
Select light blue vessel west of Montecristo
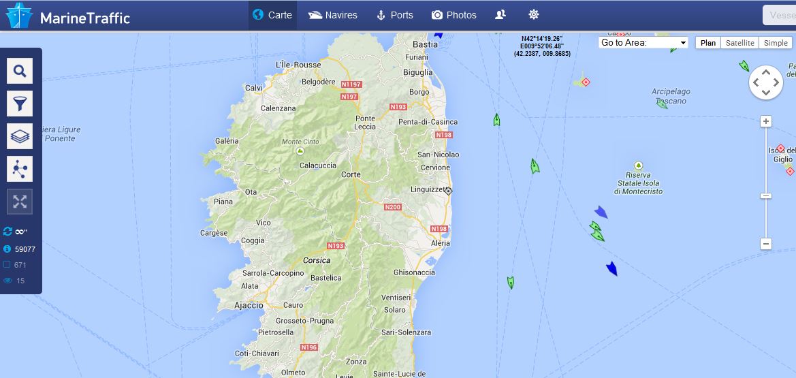coord(601,212)
